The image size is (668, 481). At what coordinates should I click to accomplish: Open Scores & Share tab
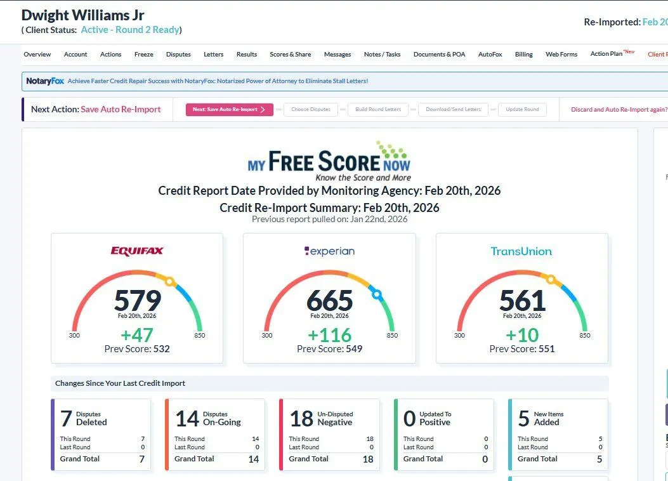click(x=290, y=54)
